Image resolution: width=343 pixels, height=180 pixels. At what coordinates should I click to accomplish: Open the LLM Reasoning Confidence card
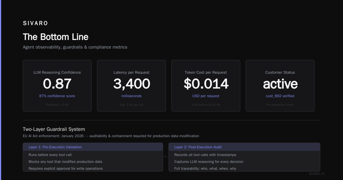tap(57, 85)
